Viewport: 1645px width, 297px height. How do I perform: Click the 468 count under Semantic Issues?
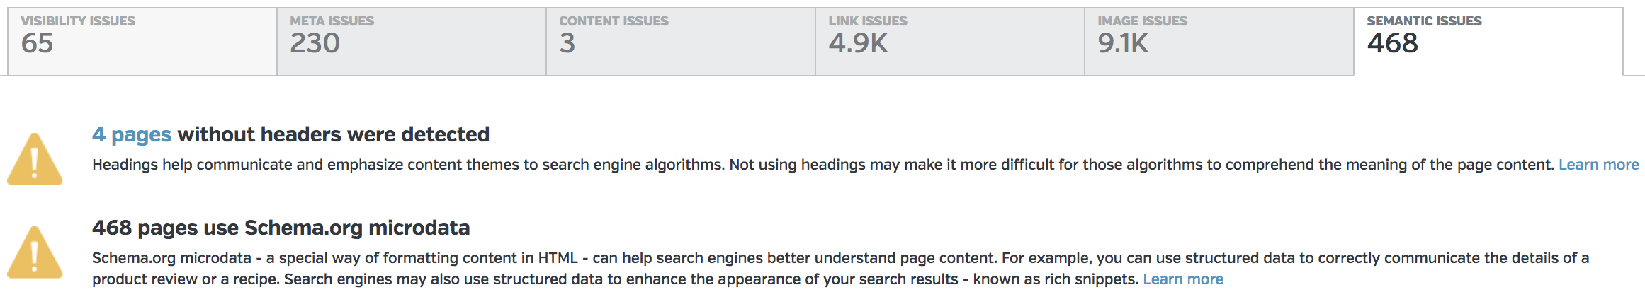click(x=1392, y=44)
